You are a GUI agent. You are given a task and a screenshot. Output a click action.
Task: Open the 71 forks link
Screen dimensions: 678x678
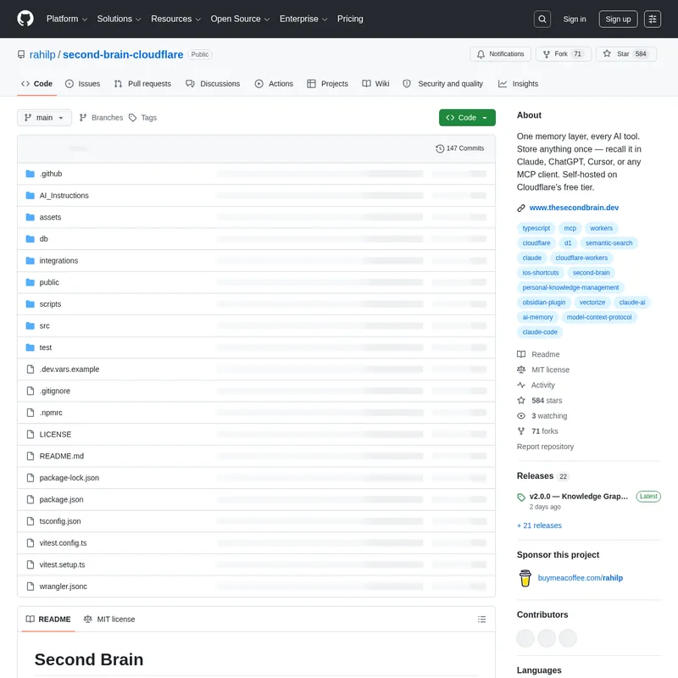537,431
